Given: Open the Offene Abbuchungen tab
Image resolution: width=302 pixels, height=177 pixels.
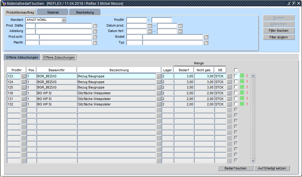Looking at the screenshot, I should [x=22, y=57].
